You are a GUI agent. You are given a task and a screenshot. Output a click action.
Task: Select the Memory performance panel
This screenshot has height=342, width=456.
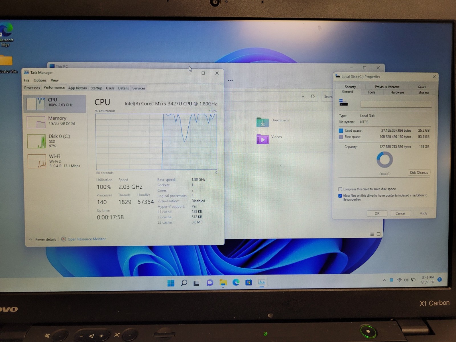(x=54, y=121)
